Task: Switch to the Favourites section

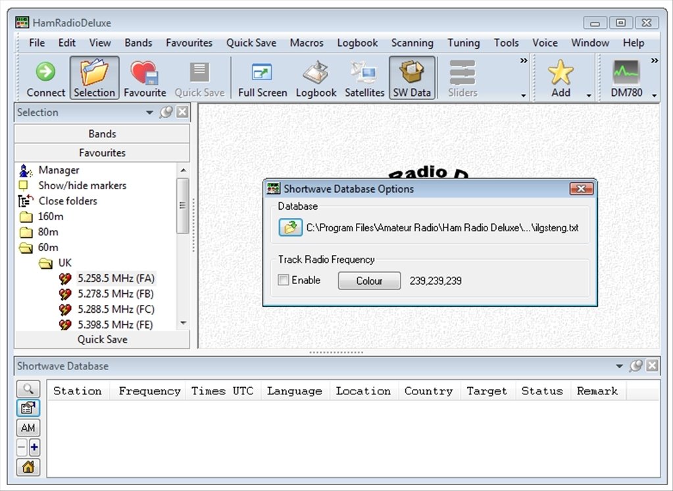Action: (102, 152)
